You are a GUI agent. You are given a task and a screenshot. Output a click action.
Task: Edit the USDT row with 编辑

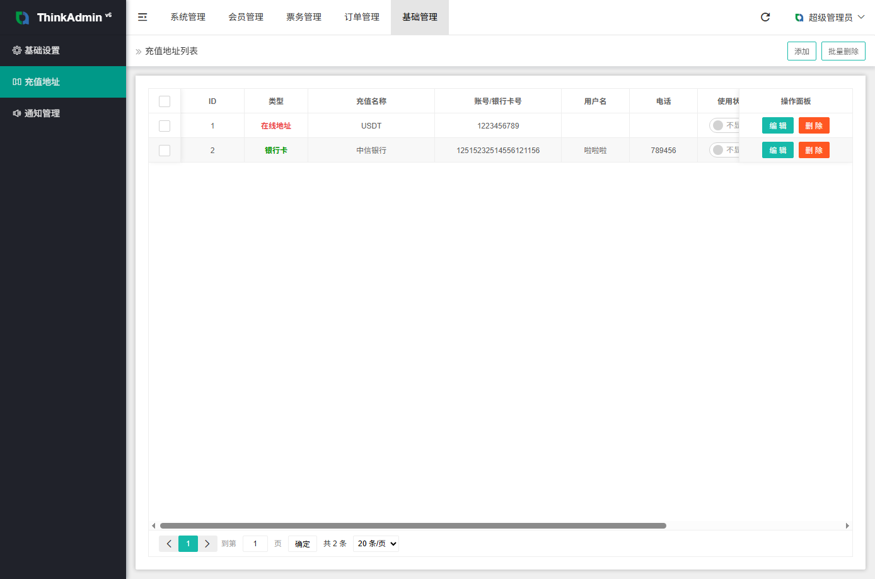tap(778, 125)
